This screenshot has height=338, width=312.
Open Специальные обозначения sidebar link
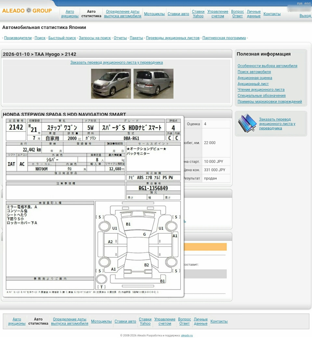tap(261, 96)
